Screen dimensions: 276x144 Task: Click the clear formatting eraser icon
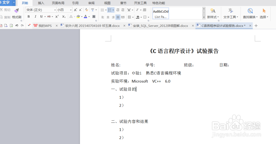click(x=86, y=10)
